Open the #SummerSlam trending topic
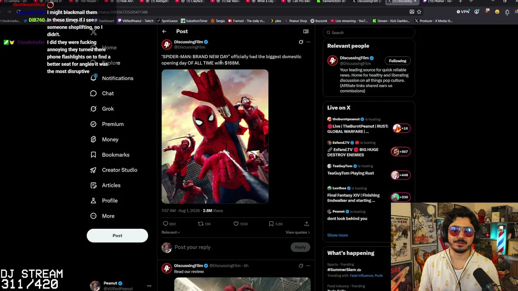This screenshot has height=291, width=518. [344, 270]
